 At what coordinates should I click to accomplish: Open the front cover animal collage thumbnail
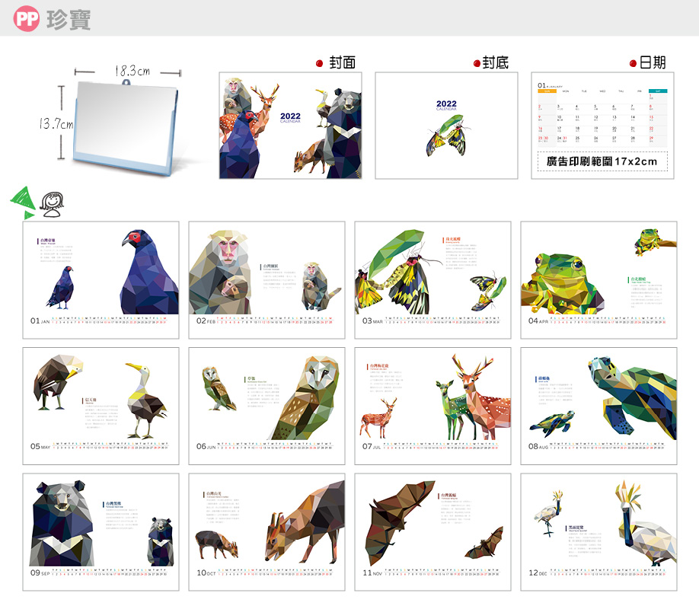click(x=290, y=126)
